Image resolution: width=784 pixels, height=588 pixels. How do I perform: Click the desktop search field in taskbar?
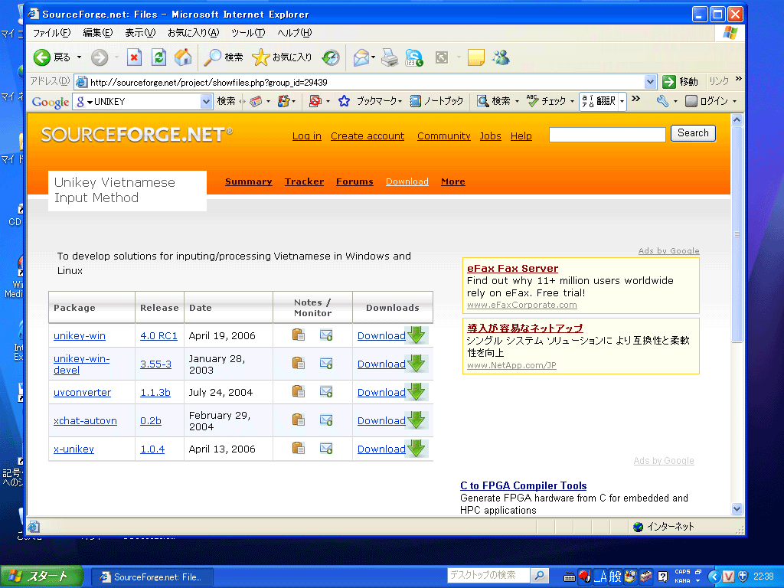(488, 575)
